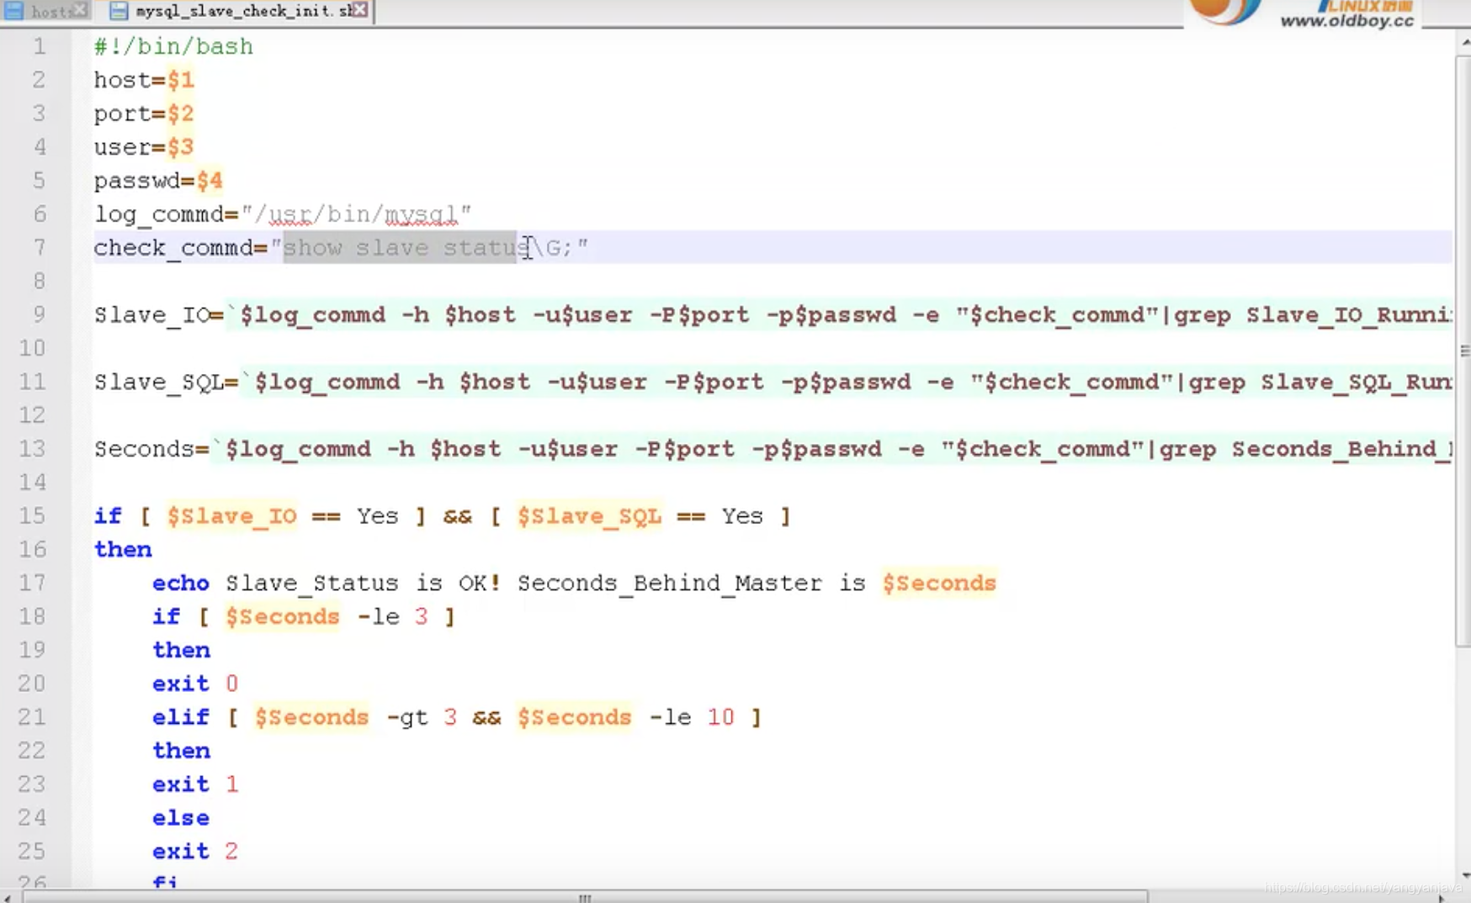Click the '-le 3' comparison on line 18
The width and height of the screenshot is (1471, 903).
[x=392, y=617]
